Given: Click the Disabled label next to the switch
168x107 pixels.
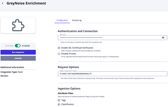Looking at the screenshot, I should coord(9,46).
